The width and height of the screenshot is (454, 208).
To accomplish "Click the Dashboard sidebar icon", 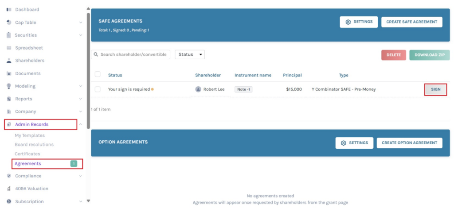I will pos(9,9).
